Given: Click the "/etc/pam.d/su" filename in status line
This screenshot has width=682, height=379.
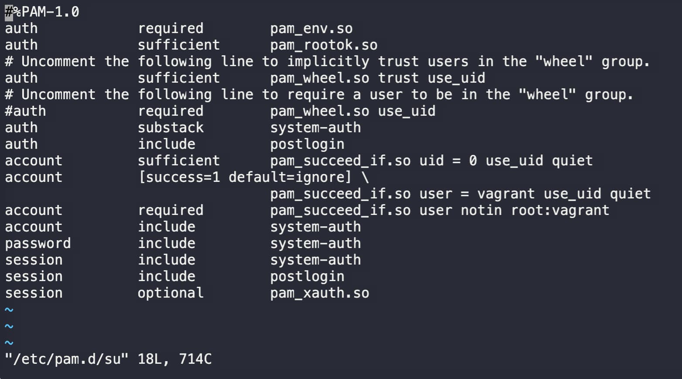Looking at the screenshot, I should pyautogui.click(x=67, y=359).
